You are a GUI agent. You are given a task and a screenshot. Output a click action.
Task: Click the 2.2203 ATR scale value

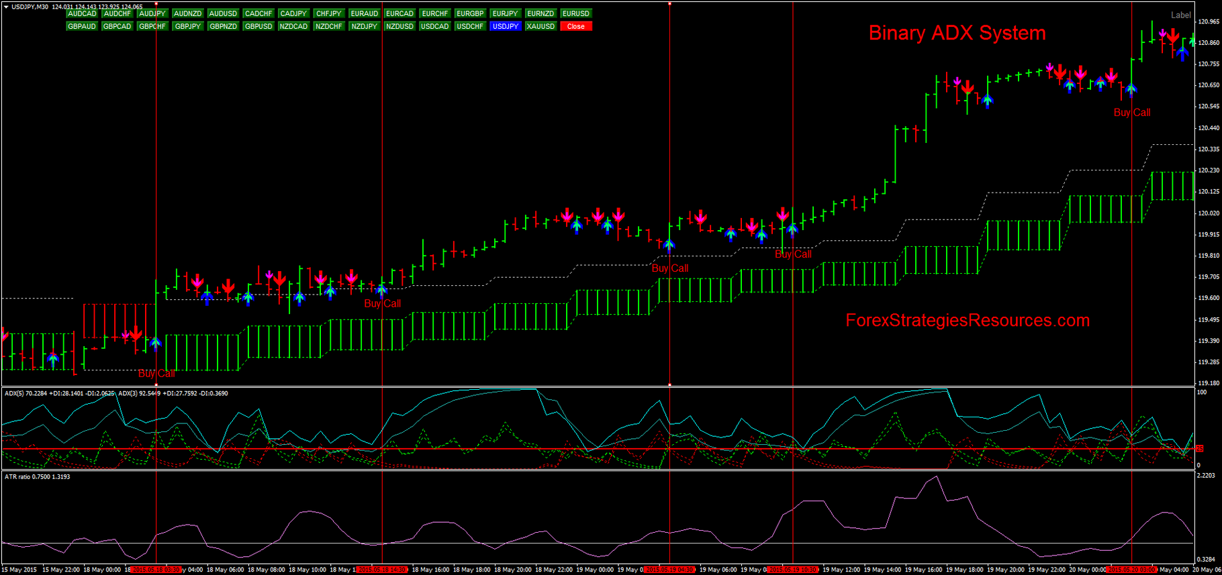[x=1207, y=475]
